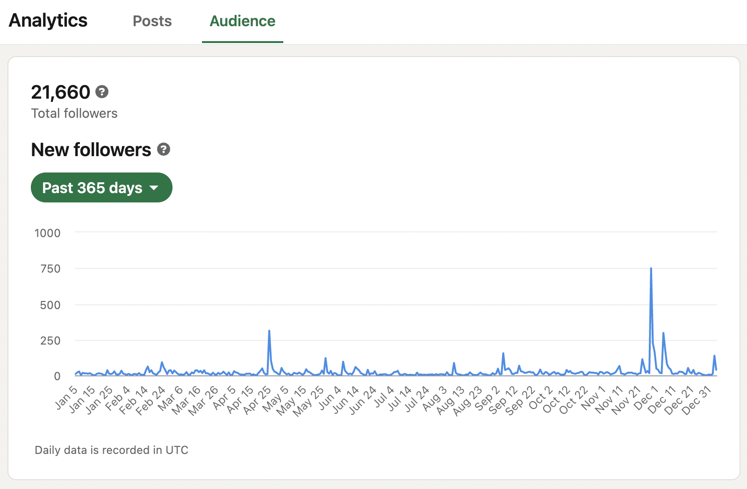Click the Total followers caption
This screenshot has width=747, height=489.
74,113
